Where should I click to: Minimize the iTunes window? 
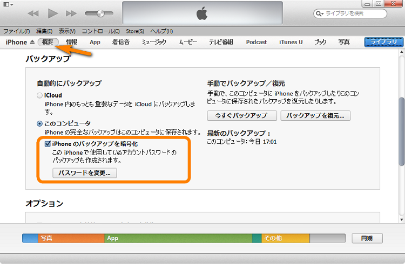pyautogui.click(x=368, y=4)
